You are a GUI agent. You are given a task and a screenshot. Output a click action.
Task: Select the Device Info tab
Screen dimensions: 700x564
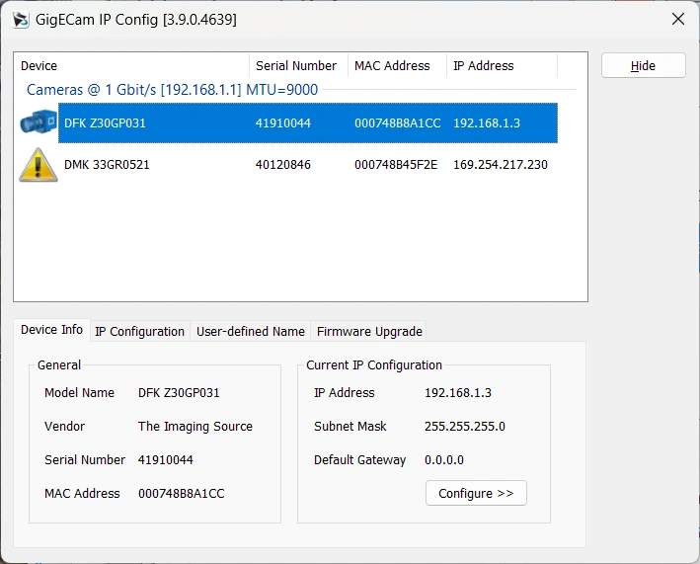[51, 330]
